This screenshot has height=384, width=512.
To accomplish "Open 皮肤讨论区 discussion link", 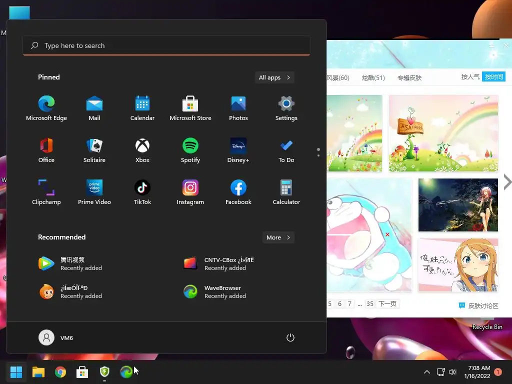I will click(478, 305).
